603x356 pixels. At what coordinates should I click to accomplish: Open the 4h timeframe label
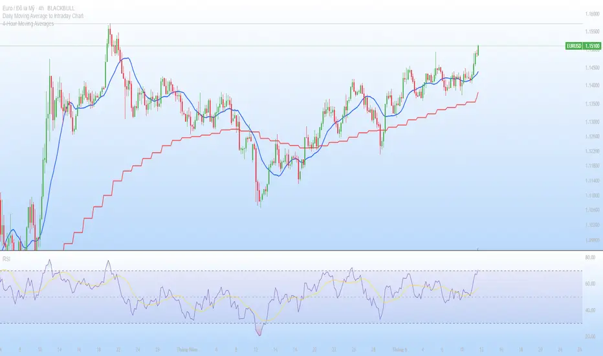41,8
